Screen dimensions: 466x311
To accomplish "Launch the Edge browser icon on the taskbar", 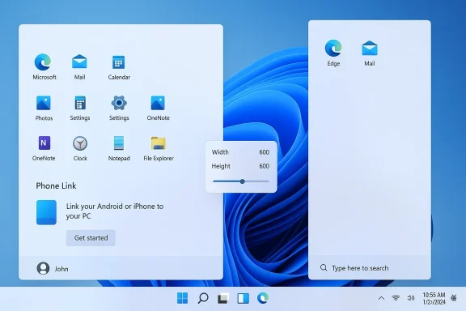I will coord(263,298).
